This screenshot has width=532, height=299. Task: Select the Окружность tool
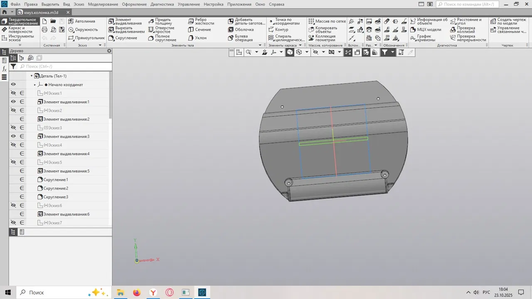(83, 30)
